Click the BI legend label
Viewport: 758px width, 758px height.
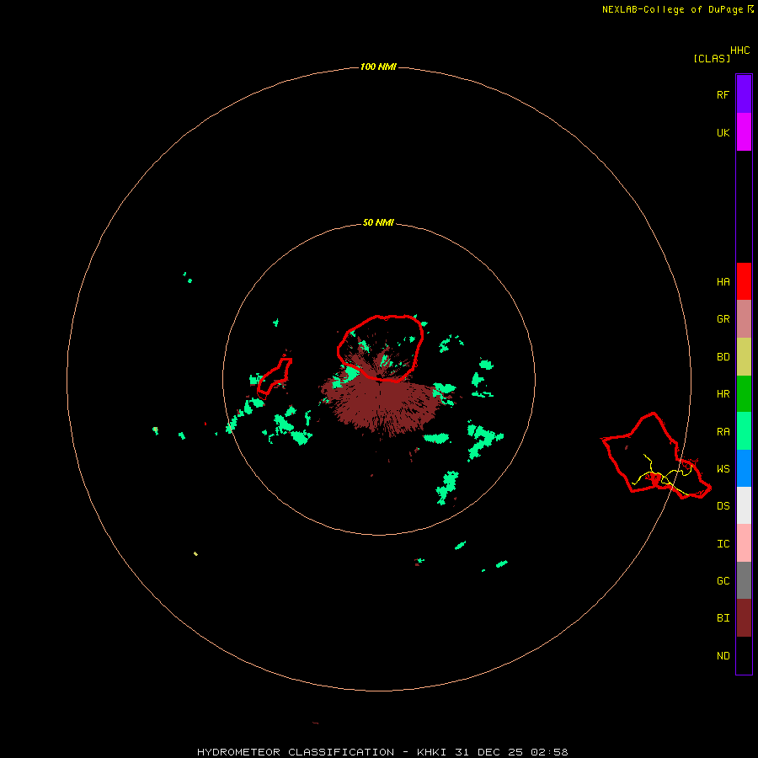click(723, 618)
